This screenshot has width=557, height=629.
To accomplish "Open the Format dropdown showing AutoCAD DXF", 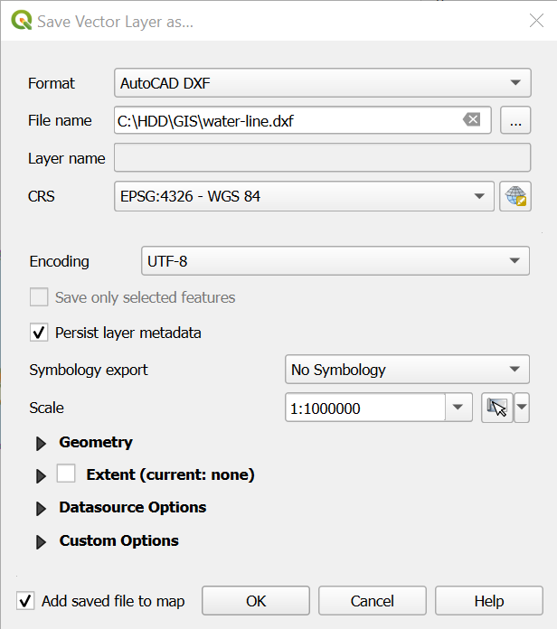I will click(321, 83).
